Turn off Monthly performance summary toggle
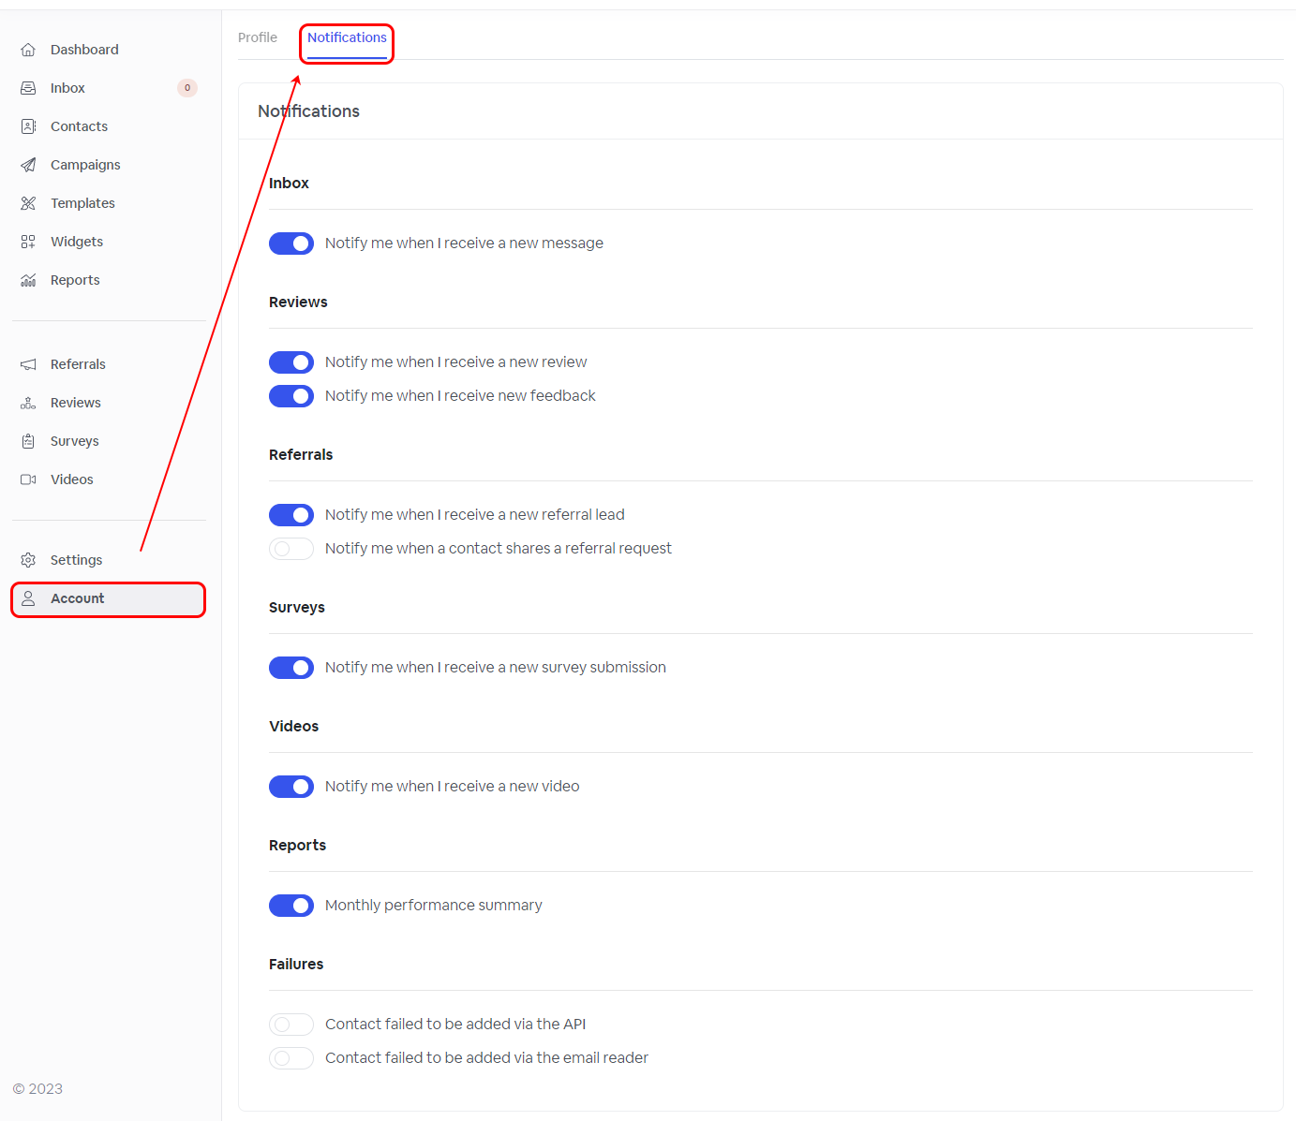The image size is (1296, 1121). pyautogui.click(x=291, y=906)
